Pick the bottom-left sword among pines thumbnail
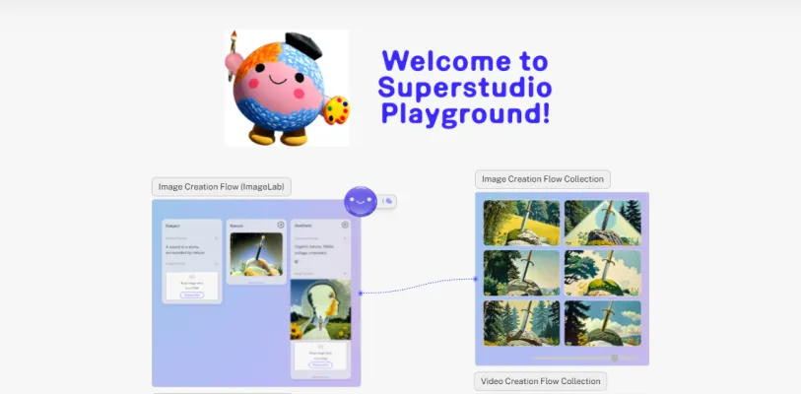This screenshot has height=394, width=801. click(521, 322)
